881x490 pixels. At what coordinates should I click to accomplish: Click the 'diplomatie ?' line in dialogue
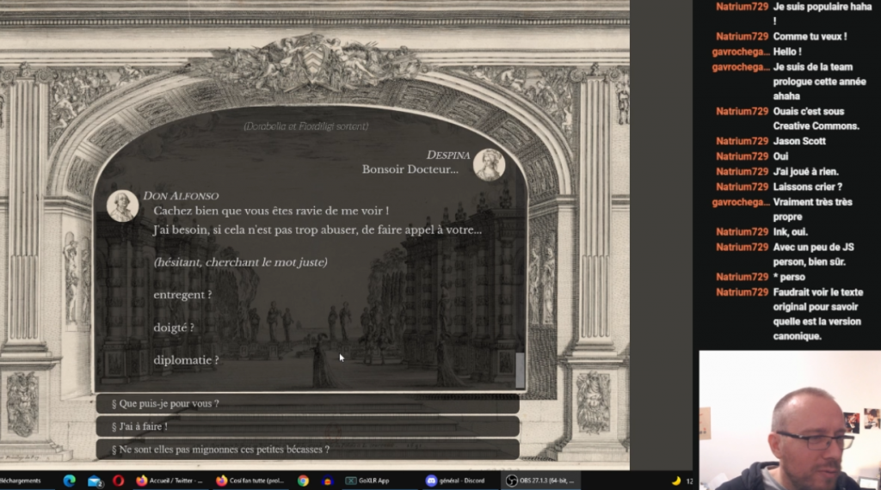coord(186,360)
